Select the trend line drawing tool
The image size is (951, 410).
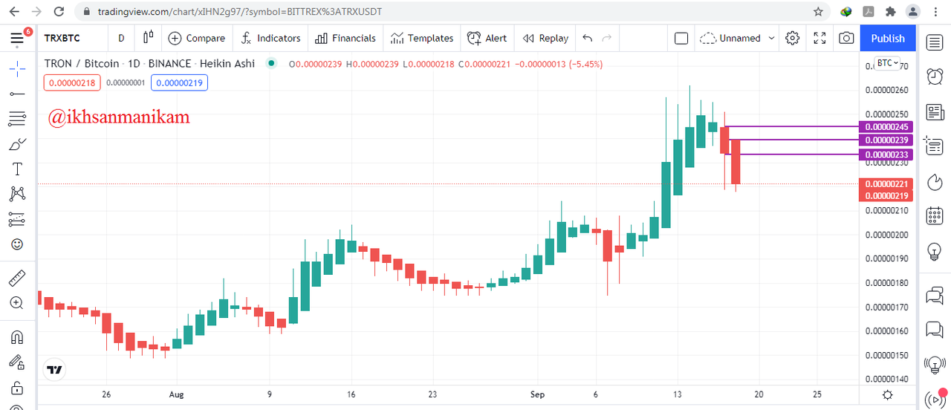pos(17,94)
